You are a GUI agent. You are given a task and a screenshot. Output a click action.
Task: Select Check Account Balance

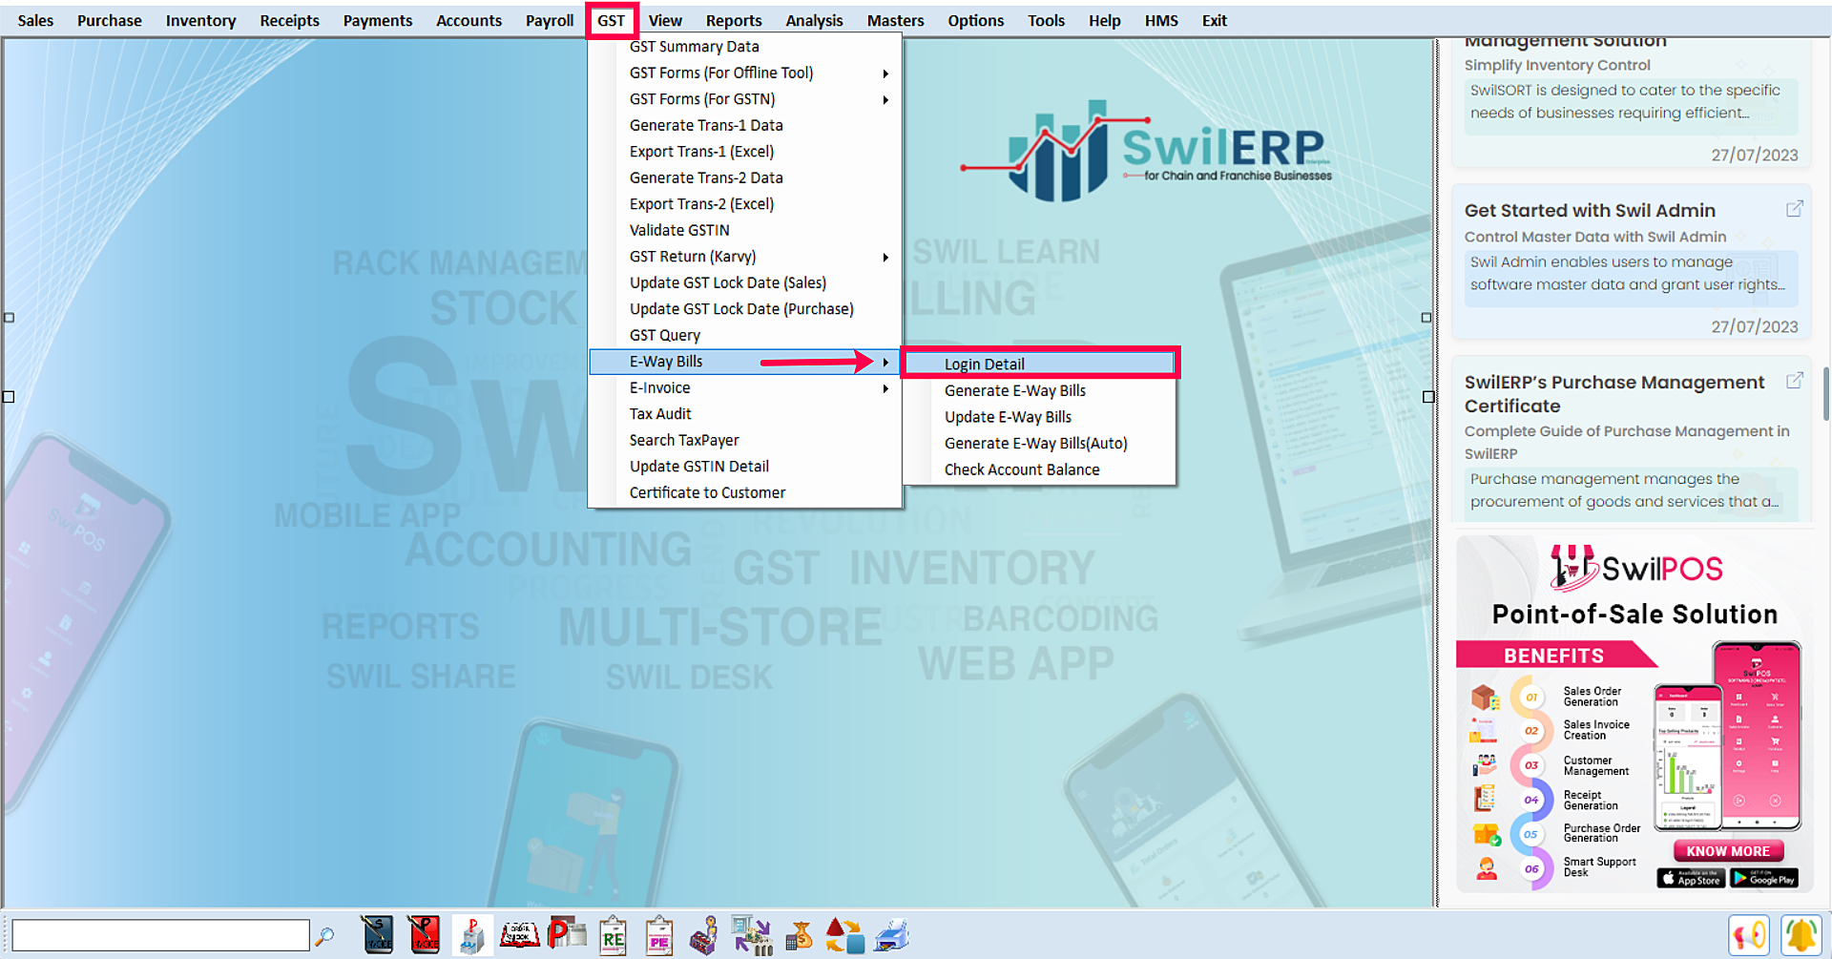pyautogui.click(x=1040, y=469)
